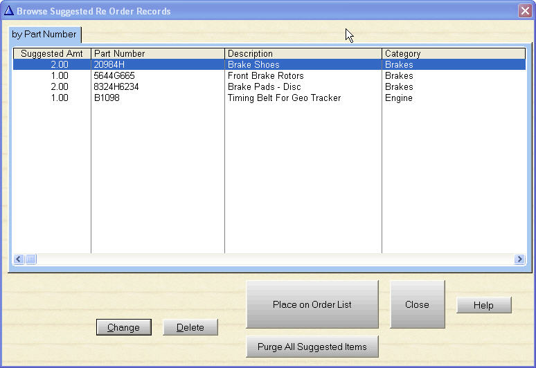
Task: Click the Change button
Action: point(123,327)
